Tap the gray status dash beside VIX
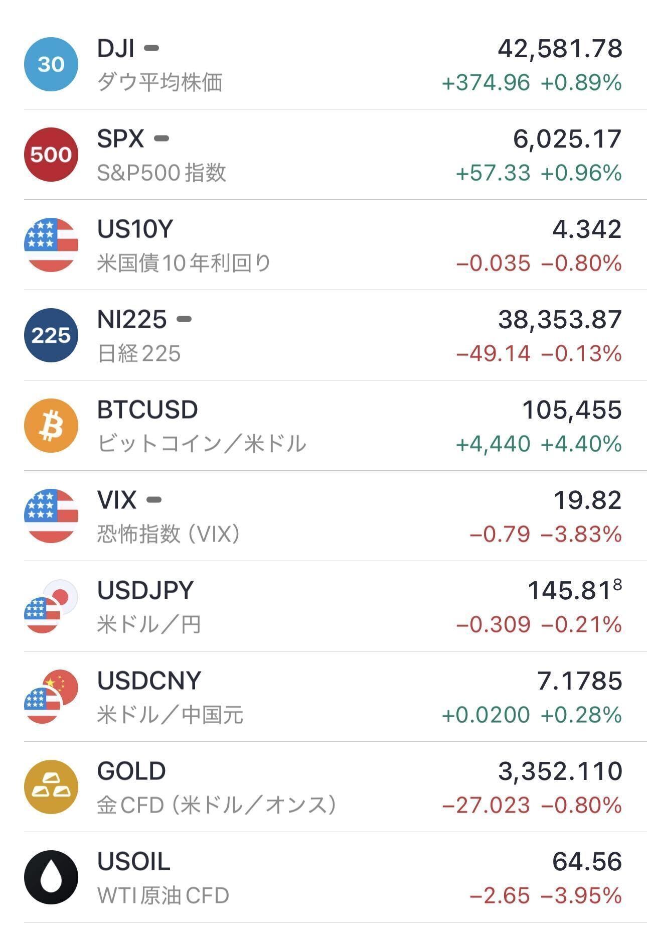This screenshot has width=647, height=929. point(154,500)
